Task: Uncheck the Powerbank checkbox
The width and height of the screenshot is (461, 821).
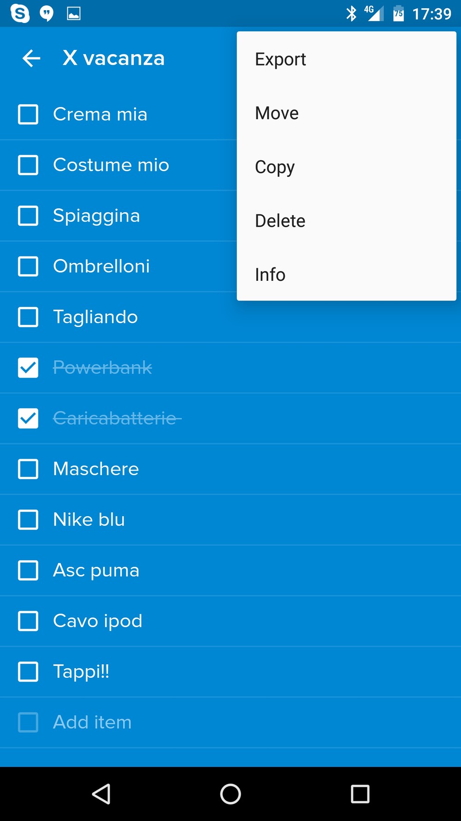Action: pos(28,368)
